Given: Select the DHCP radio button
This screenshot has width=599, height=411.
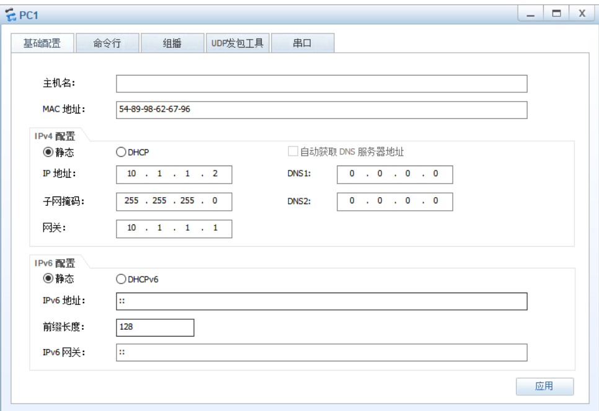Looking at the screenshot, I should (121, 152).
